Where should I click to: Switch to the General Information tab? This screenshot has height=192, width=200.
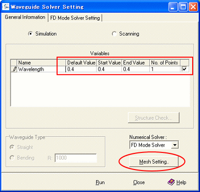[x=25, y=17]
